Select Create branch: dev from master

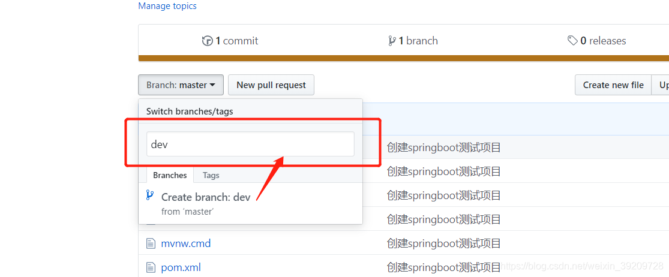(x=250, y=203)
